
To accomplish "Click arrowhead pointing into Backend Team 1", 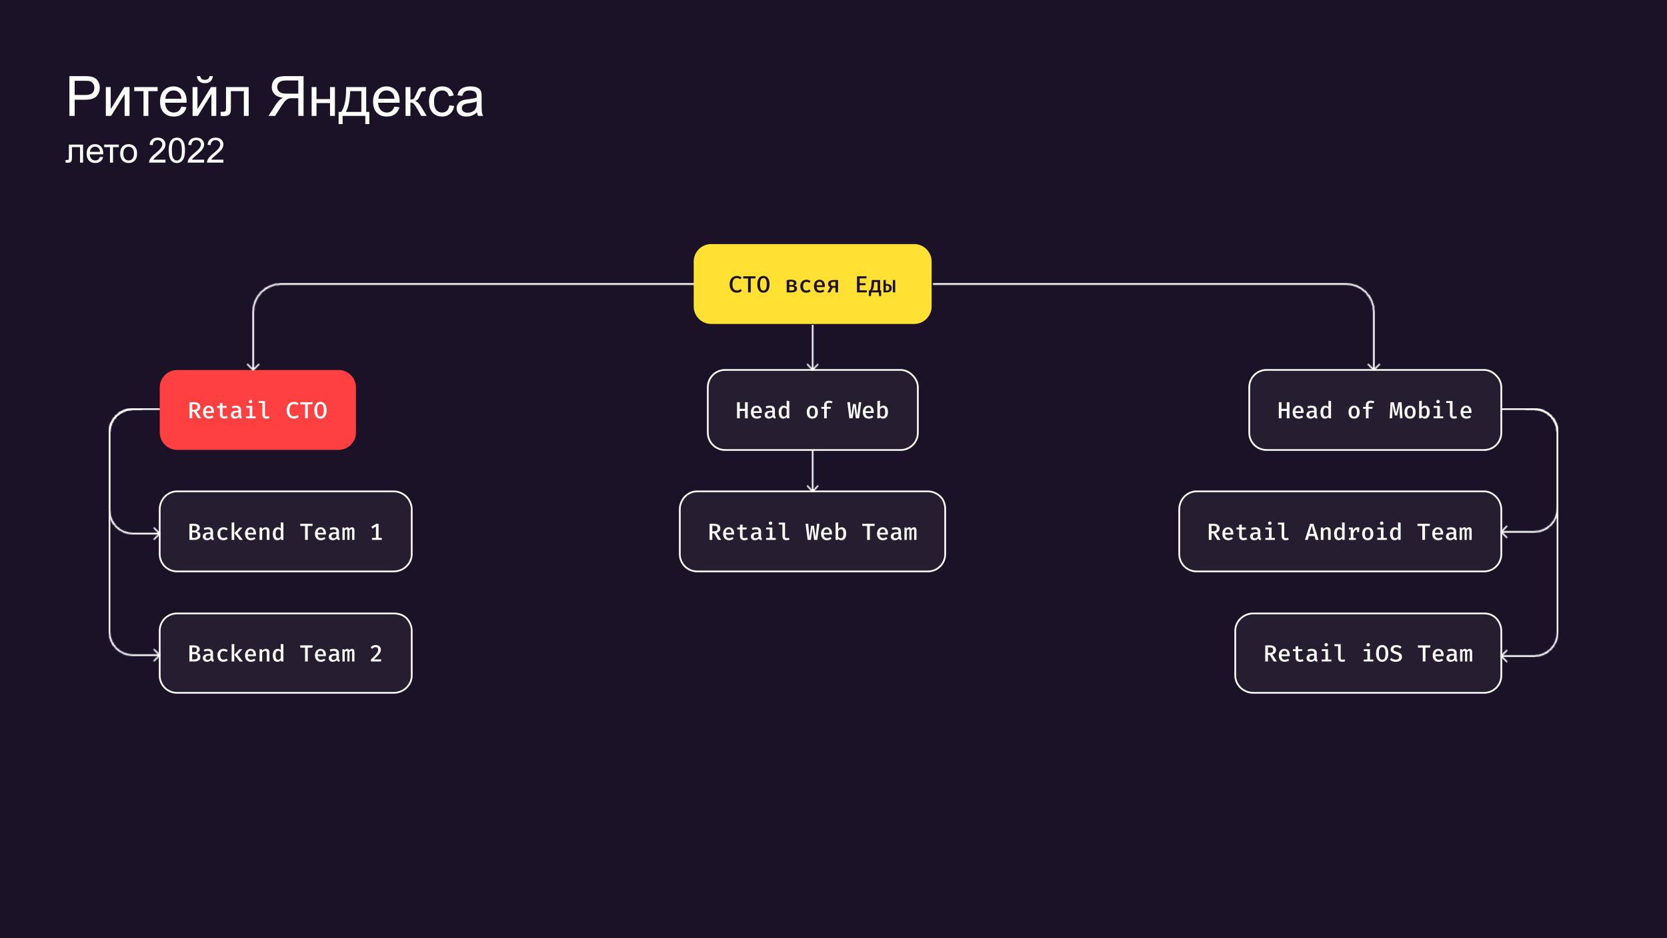I will click(x=156, y=534).
